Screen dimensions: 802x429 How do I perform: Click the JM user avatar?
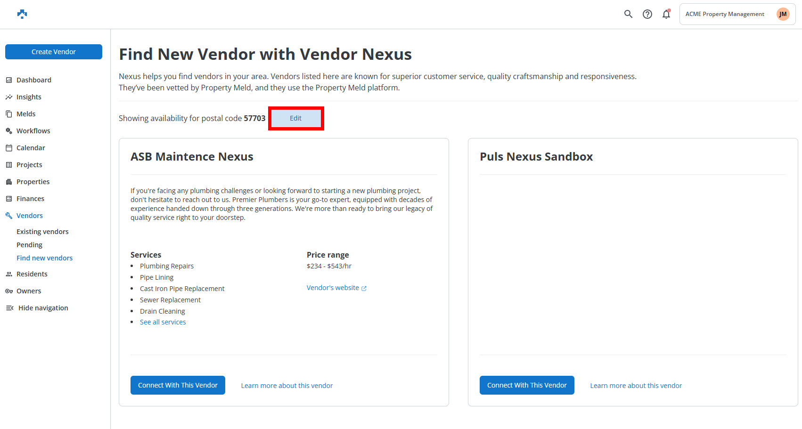tap(783, 14)
